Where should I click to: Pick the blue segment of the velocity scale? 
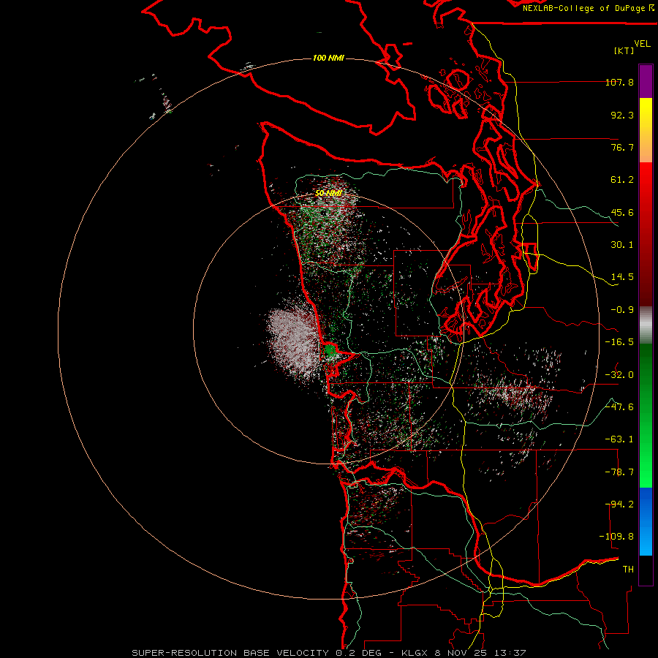(646, 521)
